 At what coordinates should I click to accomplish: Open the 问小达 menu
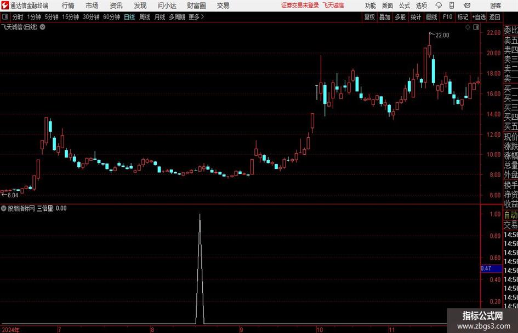[x=167, y=5]
